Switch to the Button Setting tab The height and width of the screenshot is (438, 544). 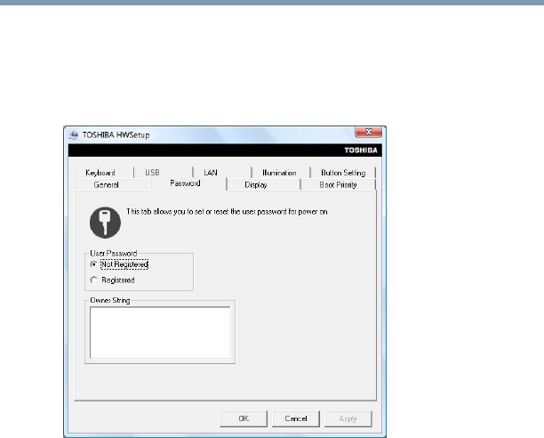(x=343, y=173)
